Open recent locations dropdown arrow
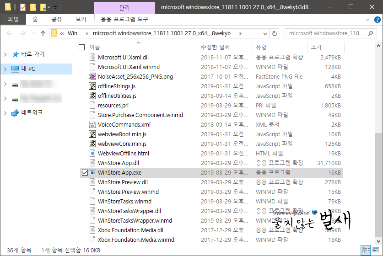The height and width of the screenshot is (256, 383). click(33, 33)
